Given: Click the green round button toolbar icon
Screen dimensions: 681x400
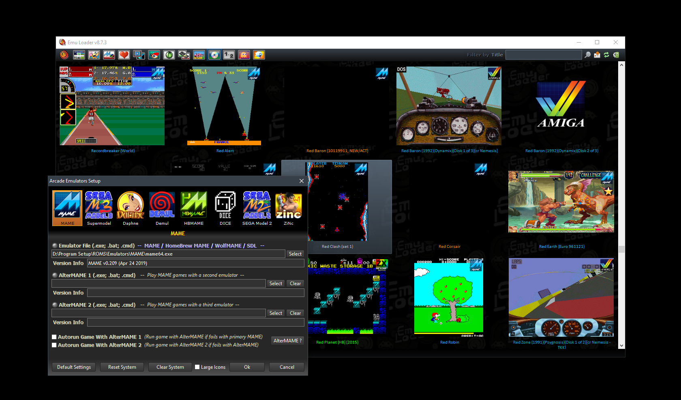Looking at the screenshot, I should (169, 55).
